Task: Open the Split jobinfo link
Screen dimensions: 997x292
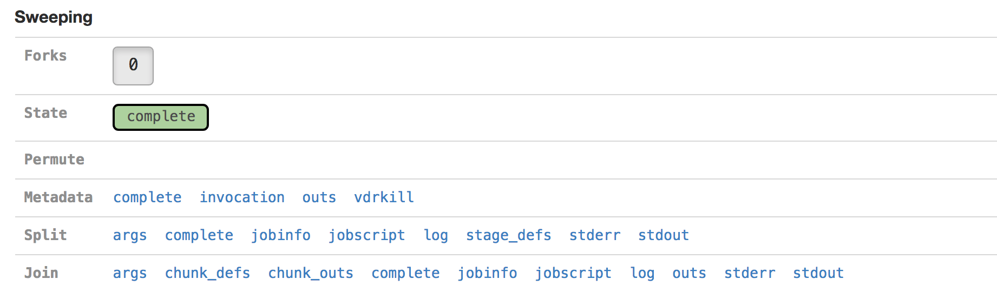Action: pos(281,235)
